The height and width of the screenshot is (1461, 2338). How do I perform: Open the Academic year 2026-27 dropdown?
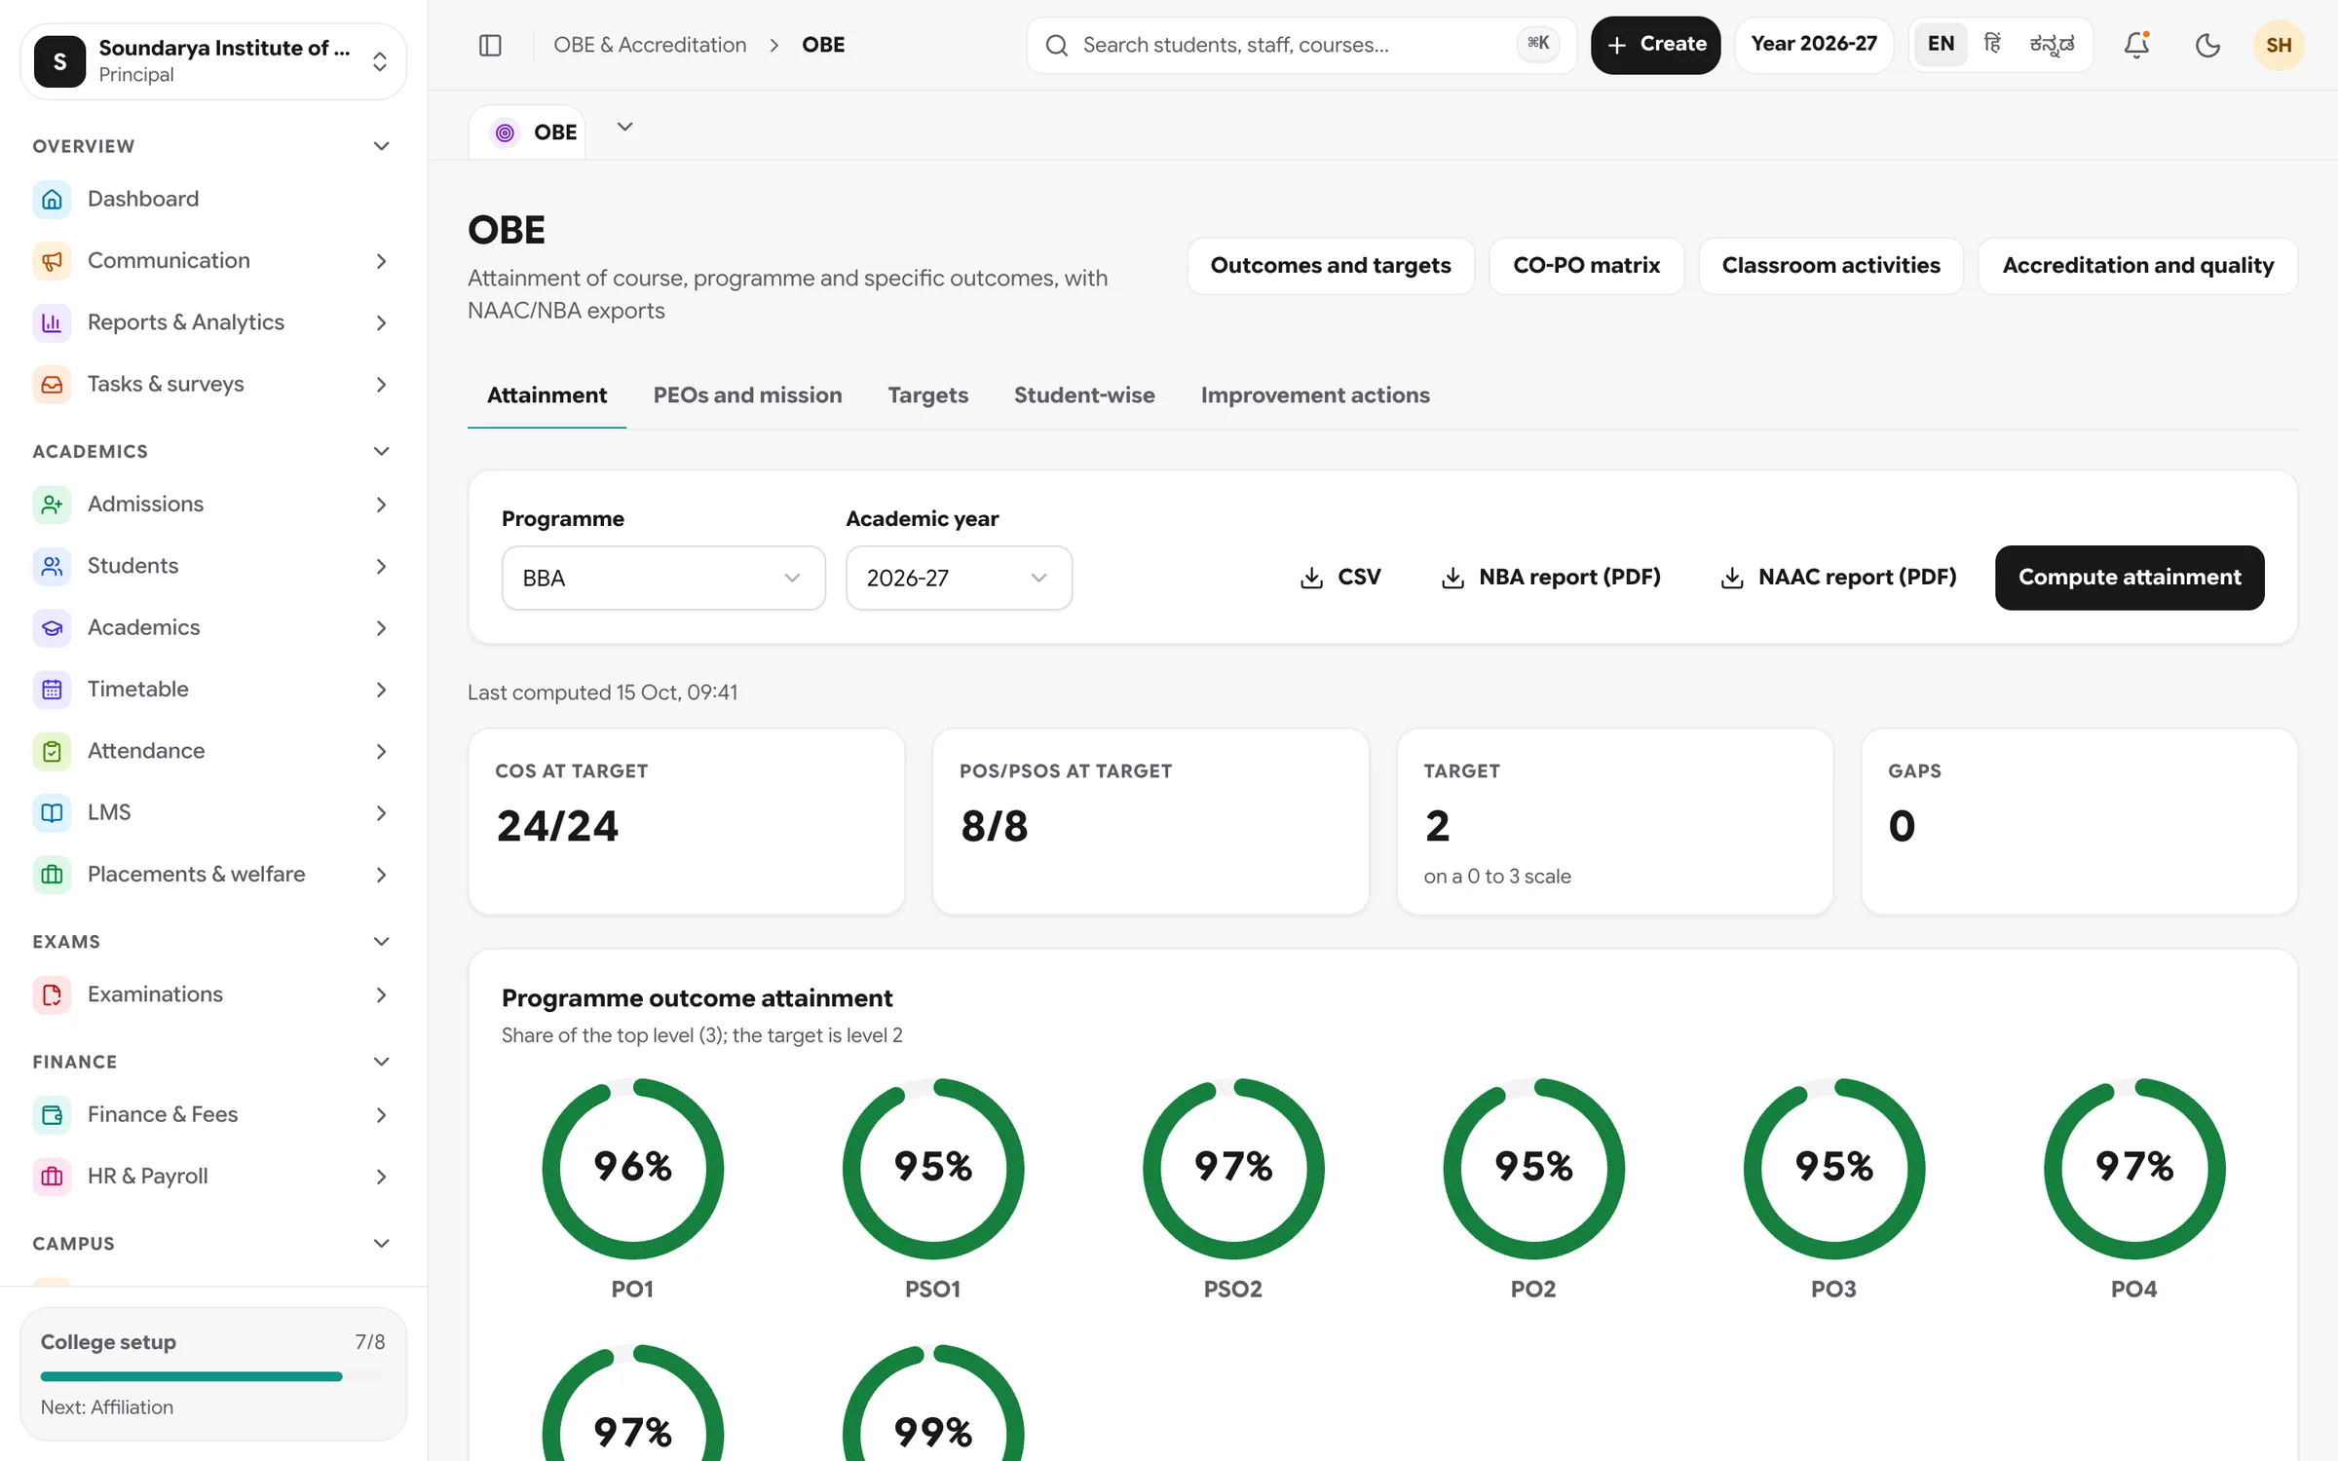(959, 578)
